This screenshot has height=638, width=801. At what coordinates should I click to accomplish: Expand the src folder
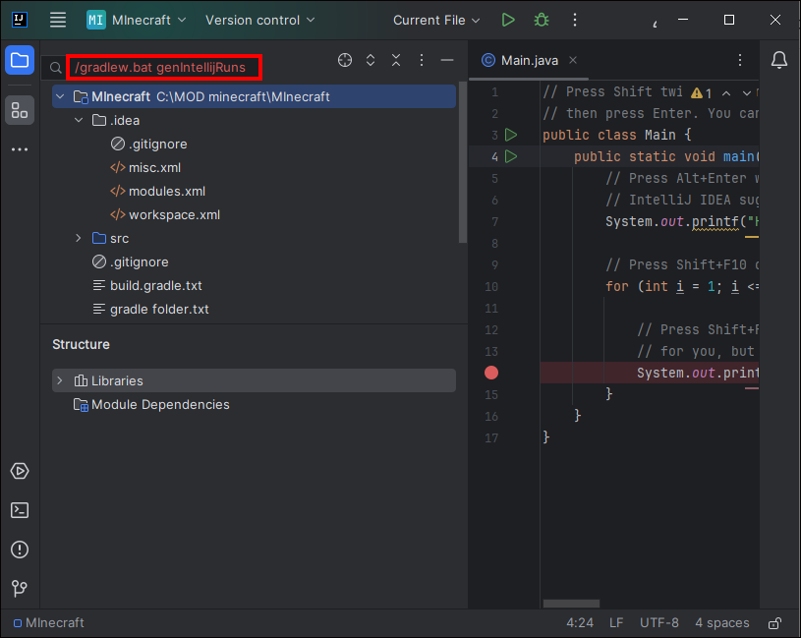pos(80,239)
